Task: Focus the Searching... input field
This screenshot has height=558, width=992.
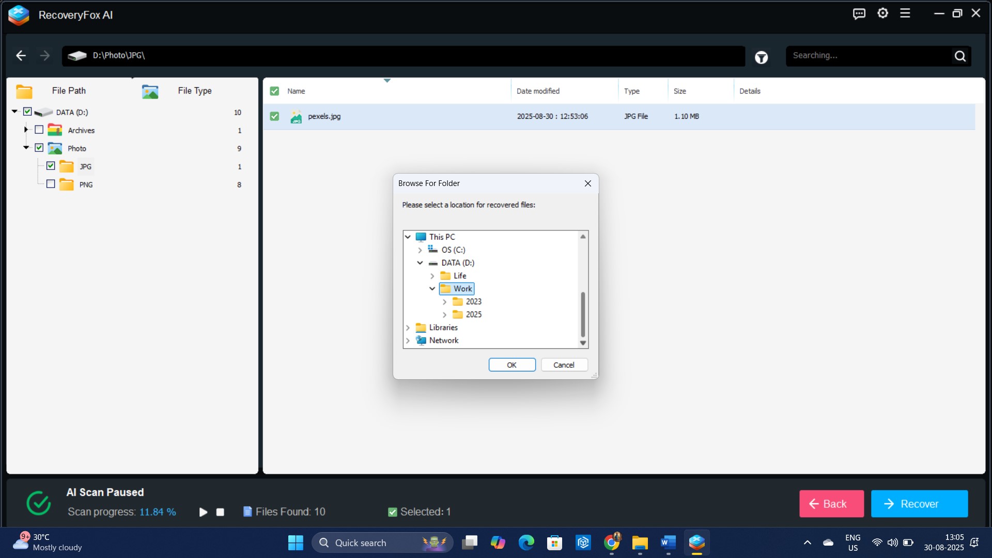Action: click(869, 56)
